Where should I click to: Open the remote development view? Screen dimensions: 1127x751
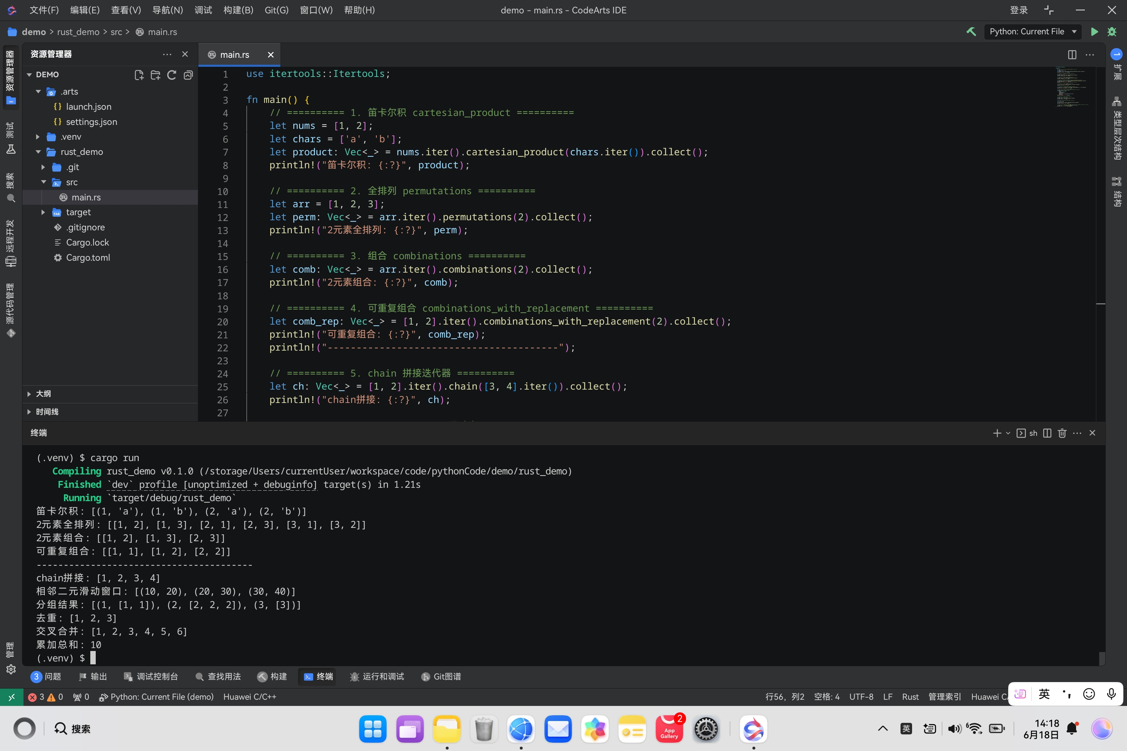pos(11,243)
